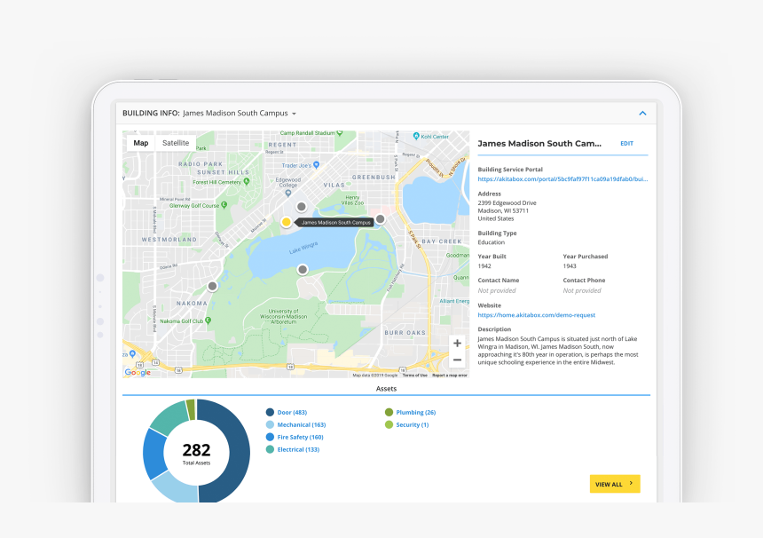Click the olive Plumbing legend color dot

[389, 413]
